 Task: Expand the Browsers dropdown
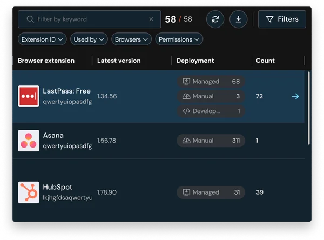coord(131,39)
